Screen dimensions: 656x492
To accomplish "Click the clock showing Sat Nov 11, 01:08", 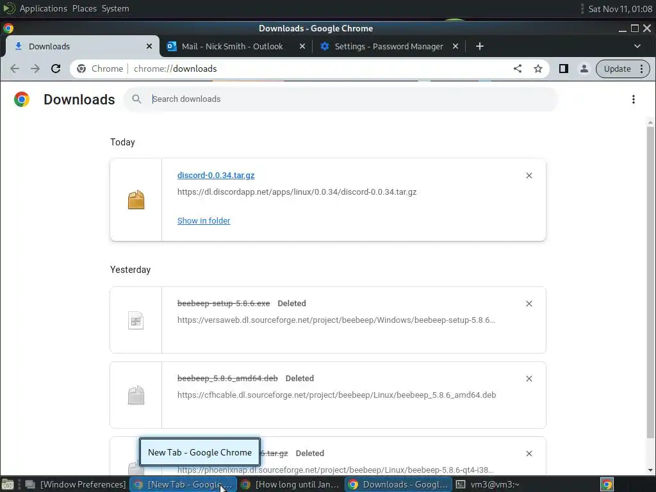I will point(620,9).
